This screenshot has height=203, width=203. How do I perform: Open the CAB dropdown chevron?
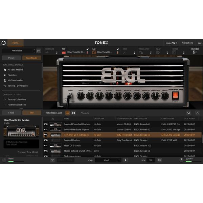(x=97, y=49)
